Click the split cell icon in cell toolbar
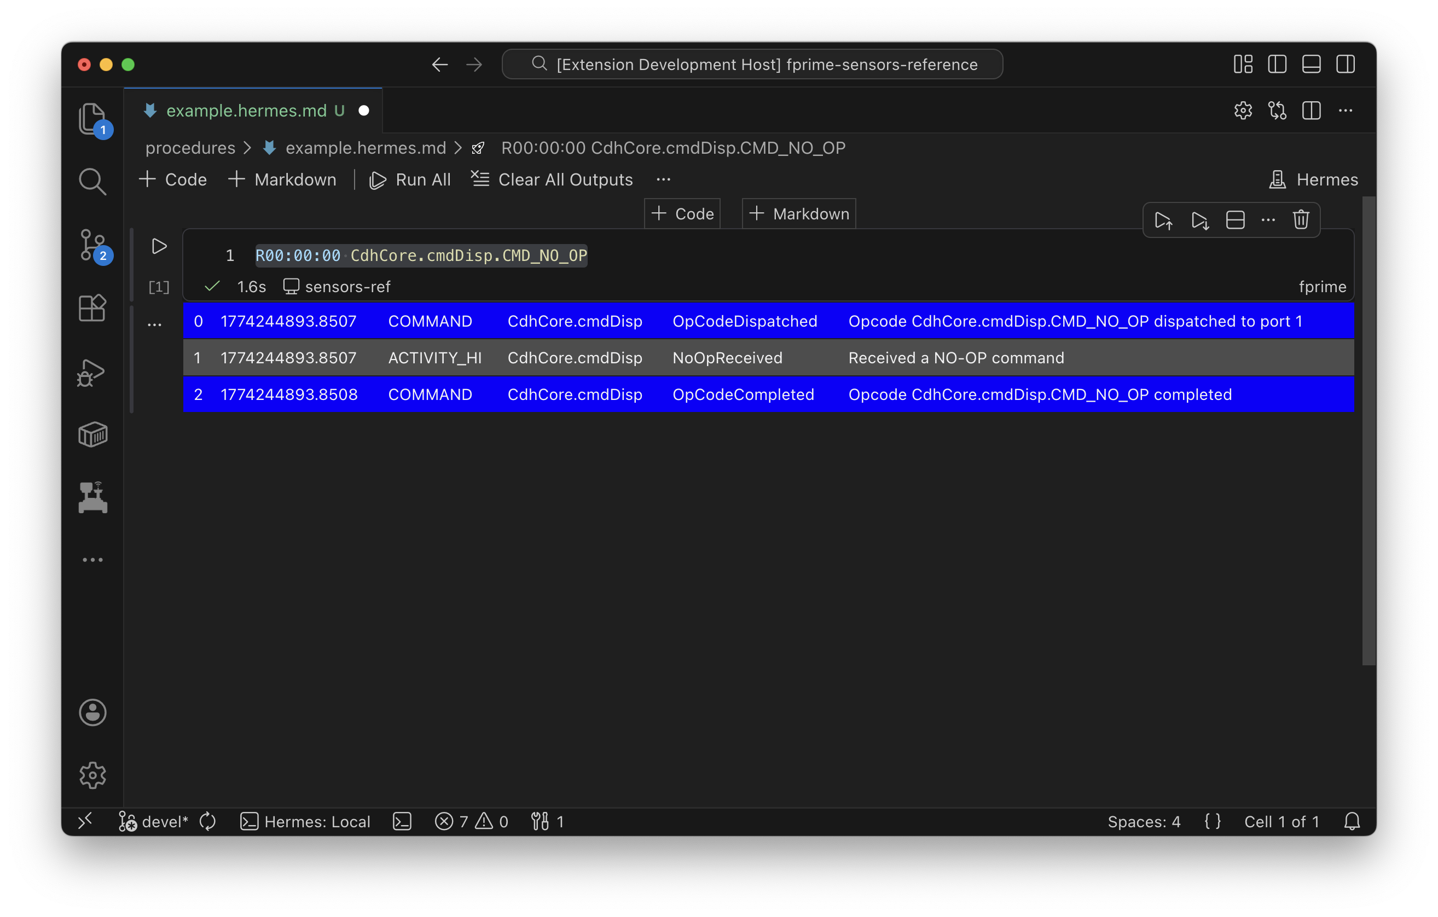Viewport: 1438px width, 917px height. coord(1235,220)
